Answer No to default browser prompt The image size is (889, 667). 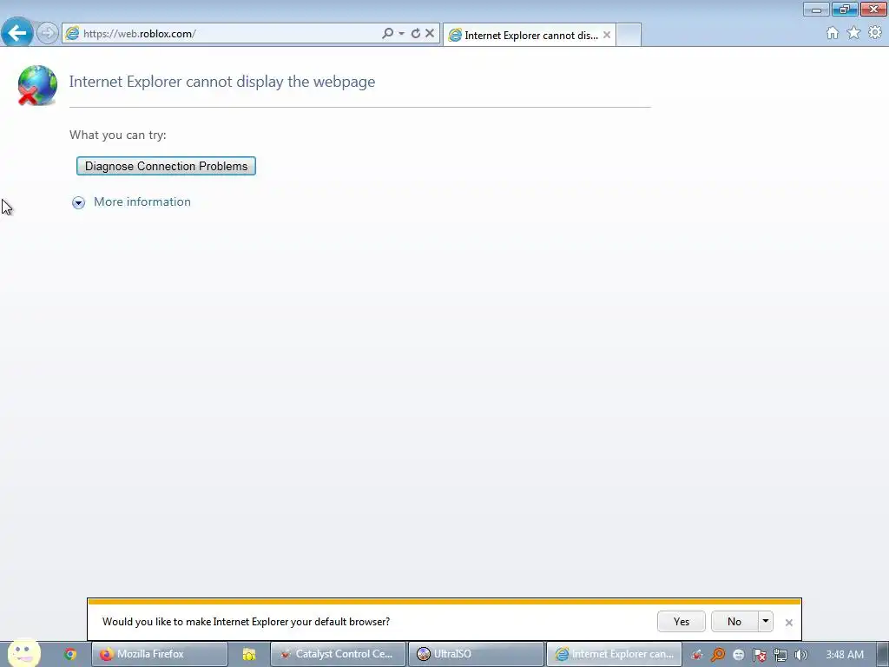pyautogui.click(x=734, y=622)
